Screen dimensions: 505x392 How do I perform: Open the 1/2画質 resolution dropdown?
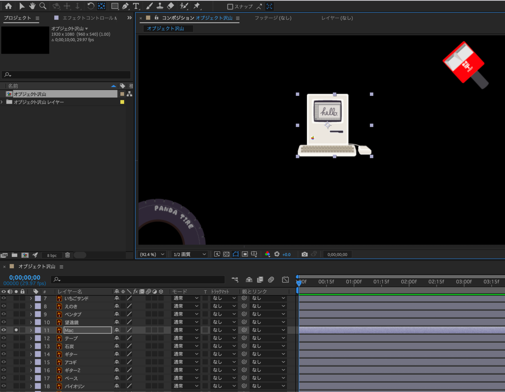coord(189,254)
